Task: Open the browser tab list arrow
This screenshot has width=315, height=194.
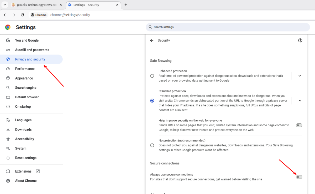Action: pyautogui.click(x=4, y=5)
